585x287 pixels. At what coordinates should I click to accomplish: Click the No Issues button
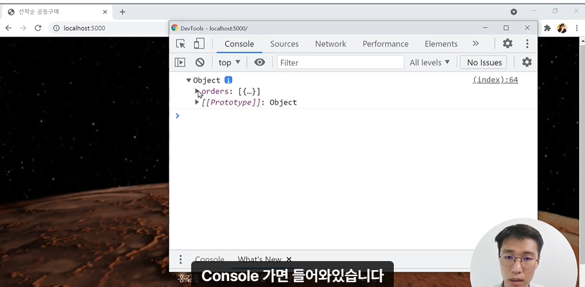tap(484, 62)
